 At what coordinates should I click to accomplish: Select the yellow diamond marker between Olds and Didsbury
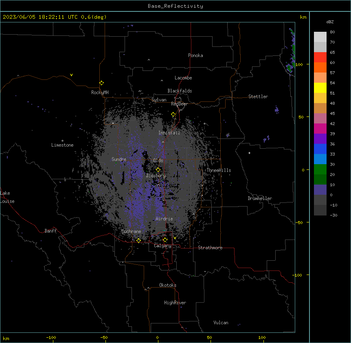point(158,169)
